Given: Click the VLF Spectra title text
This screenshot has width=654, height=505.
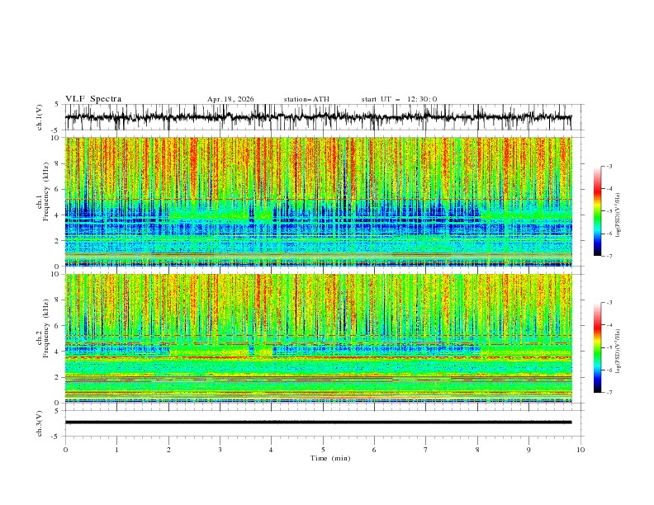Looking at the screenshot, I should (93, 99).
